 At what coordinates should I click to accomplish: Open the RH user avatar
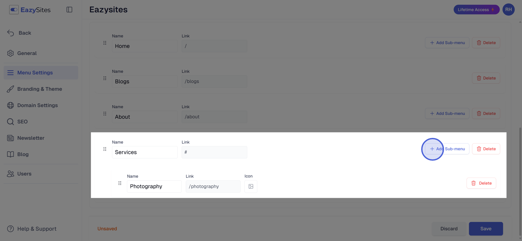point(508,9)
